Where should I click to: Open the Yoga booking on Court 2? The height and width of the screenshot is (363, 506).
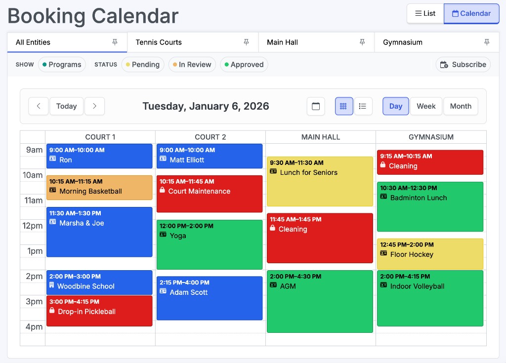click(209, 244)
